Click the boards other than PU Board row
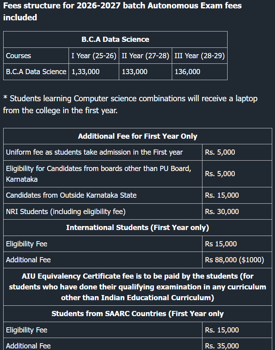Image resolution: width=275 pixels, height=350 pixels. coord(98,174)
